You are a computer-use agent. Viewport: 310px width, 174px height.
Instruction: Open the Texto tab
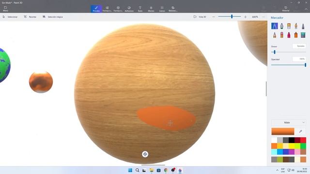(x=140, y=9)
